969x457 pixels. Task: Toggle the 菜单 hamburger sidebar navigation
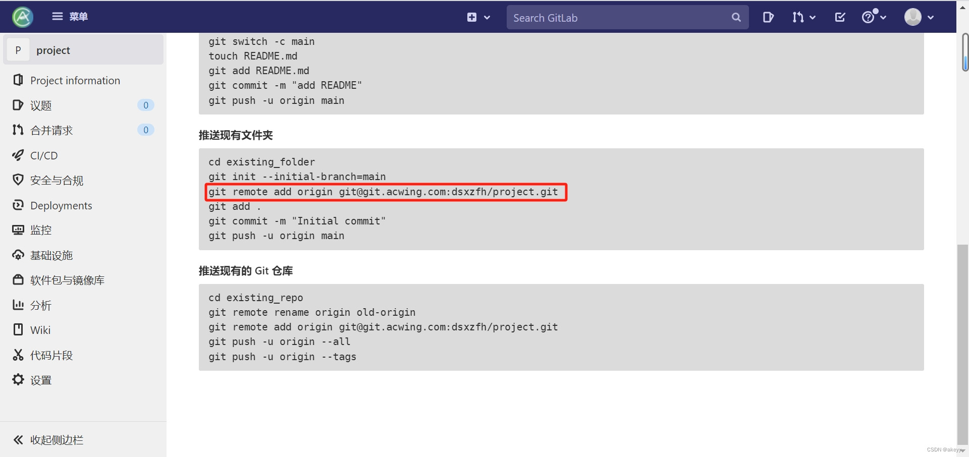point(57,16)
